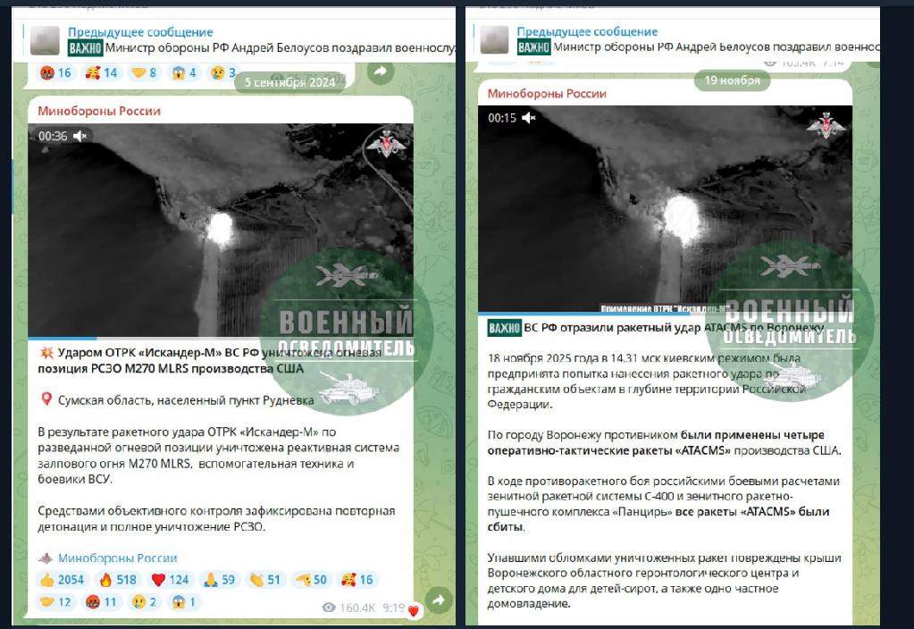Seek on the blue progress bar under the 00:15 video

(665, 313)
